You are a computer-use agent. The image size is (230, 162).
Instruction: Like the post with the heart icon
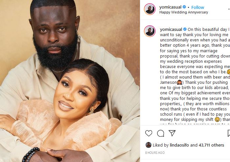point(149,133)
